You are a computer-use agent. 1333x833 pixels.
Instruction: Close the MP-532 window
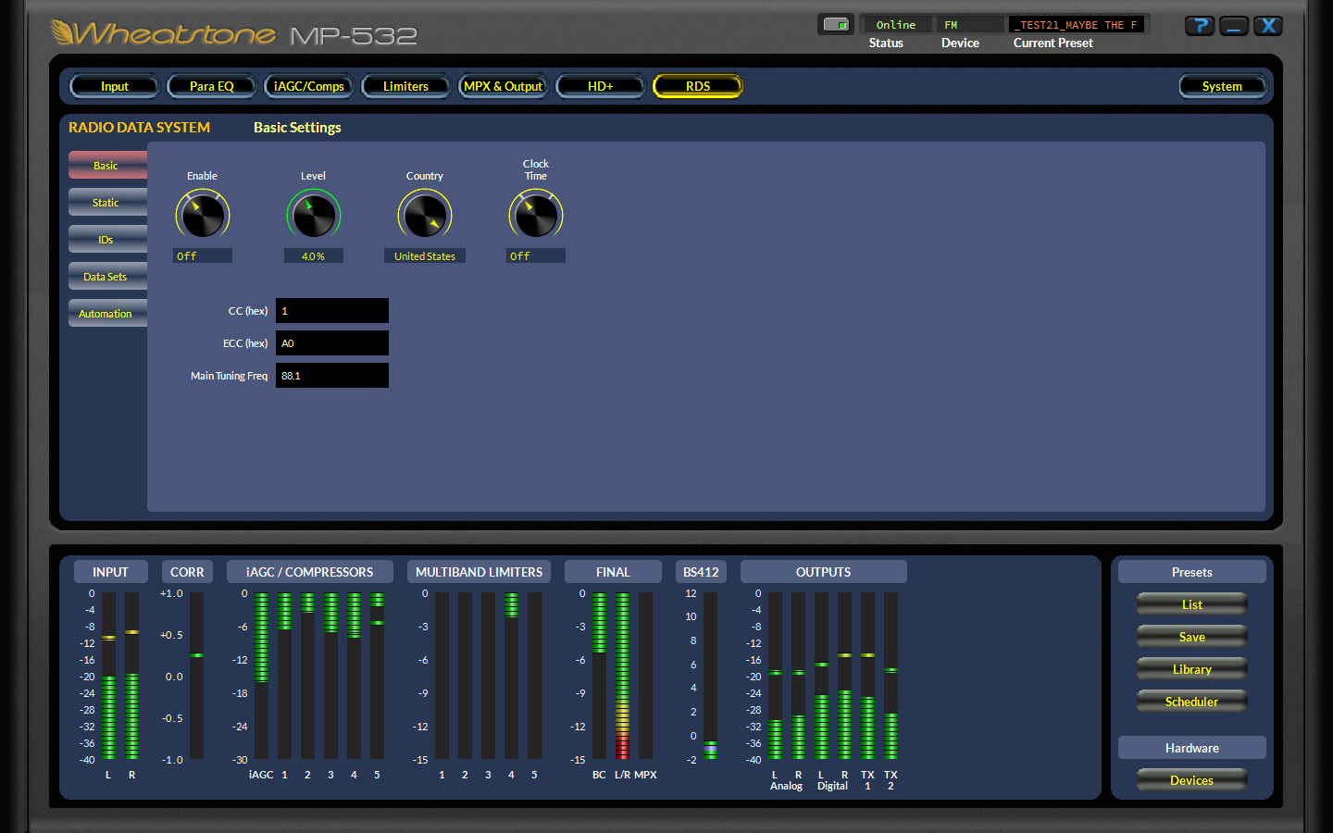click(1268, 26)
